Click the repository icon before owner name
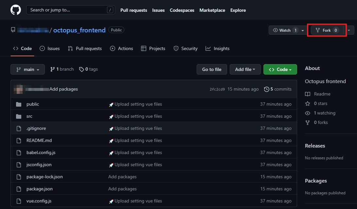The width and height of the screenshot is (357, 209). tap(13, 30)
